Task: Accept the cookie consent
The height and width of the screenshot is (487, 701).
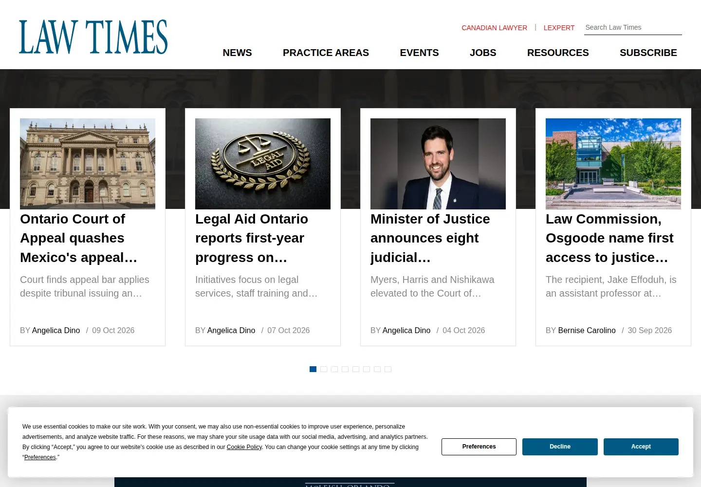Action: (641, 447)
